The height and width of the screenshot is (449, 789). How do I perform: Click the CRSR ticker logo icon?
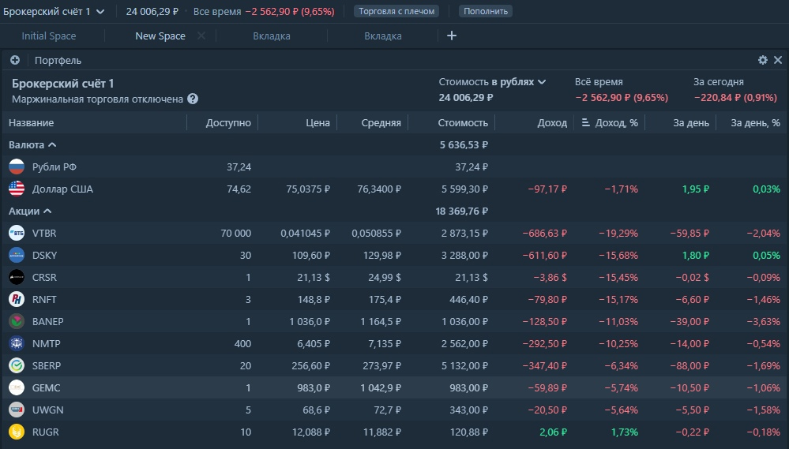pyautogui.click(x=17, y=278)
